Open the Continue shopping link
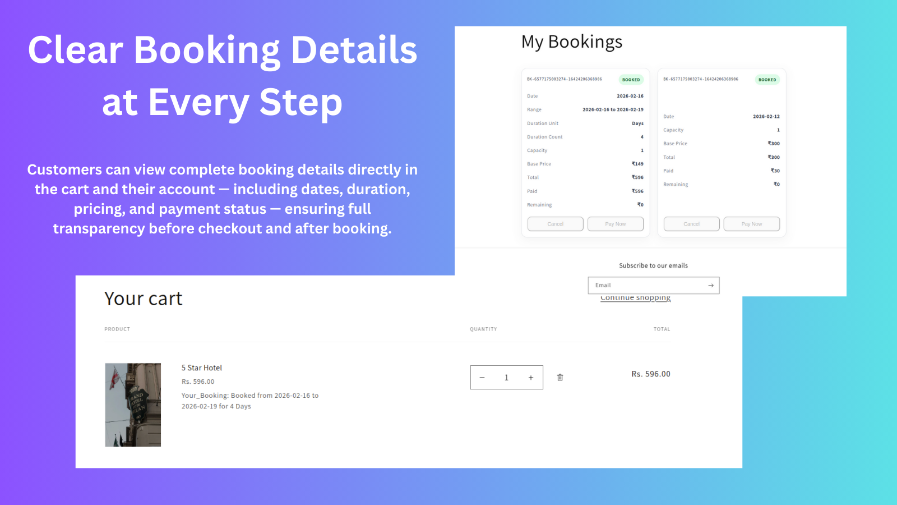 tap(635, 297)
